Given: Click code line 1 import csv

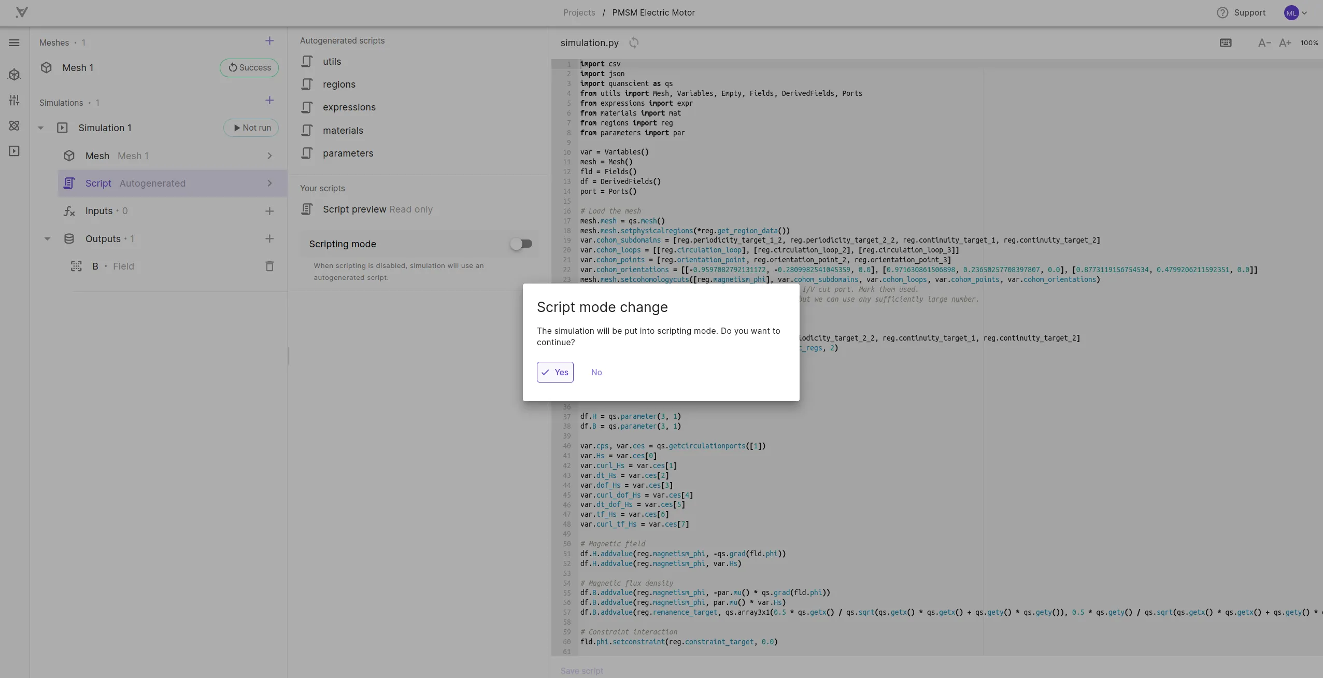Looking at the screenshot, I should coord(600,64).
